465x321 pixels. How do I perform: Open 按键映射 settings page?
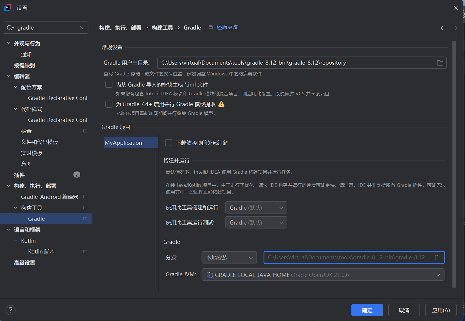coord(25,65)
